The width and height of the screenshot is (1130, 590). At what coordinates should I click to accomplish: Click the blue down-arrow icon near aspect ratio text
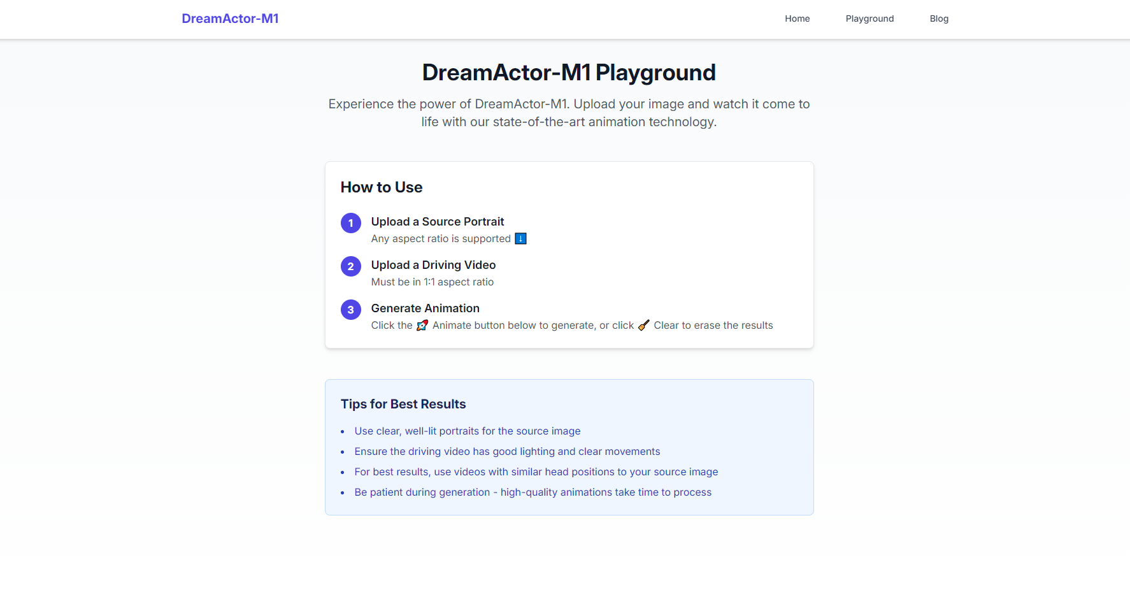tap(520, 238)
